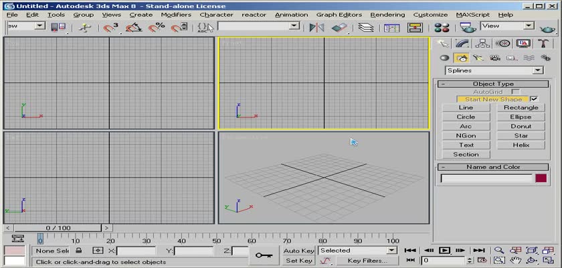Open the reactor menu
The width and height of the screenshot is (562, 268).
pos(254,15)
